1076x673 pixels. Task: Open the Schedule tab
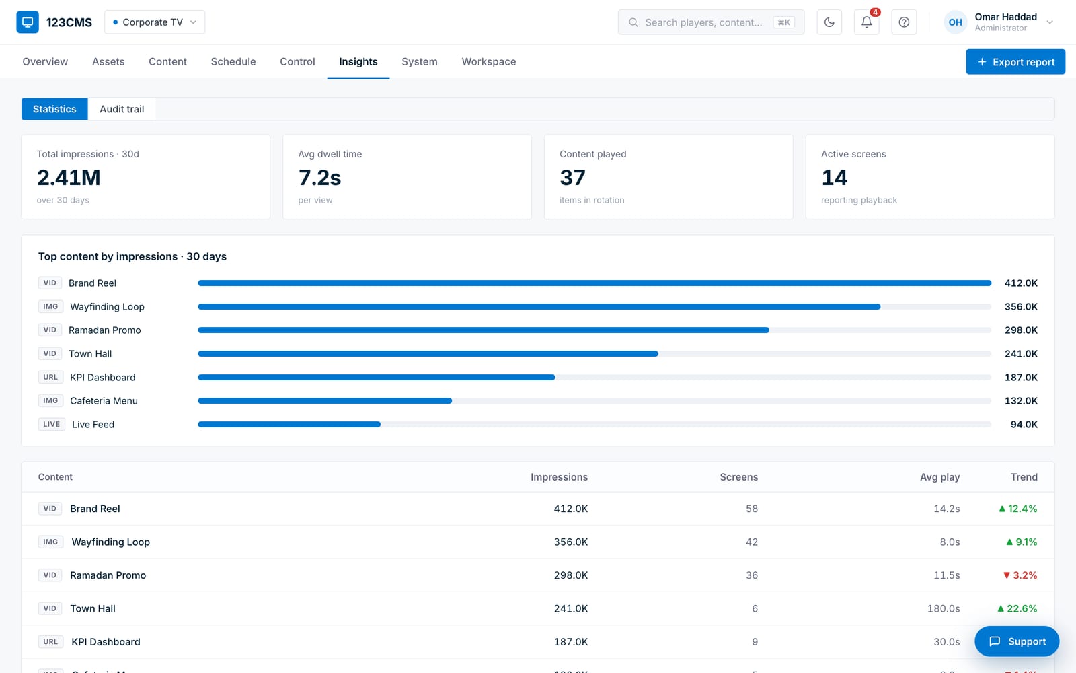(233, 62)
